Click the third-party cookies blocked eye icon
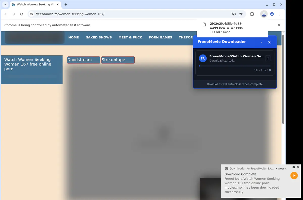Image resolution: width=303 pixels, height=200 pixels. point(234,14)
